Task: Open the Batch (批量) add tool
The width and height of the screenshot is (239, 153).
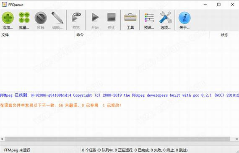Action: tap(24, 18)
